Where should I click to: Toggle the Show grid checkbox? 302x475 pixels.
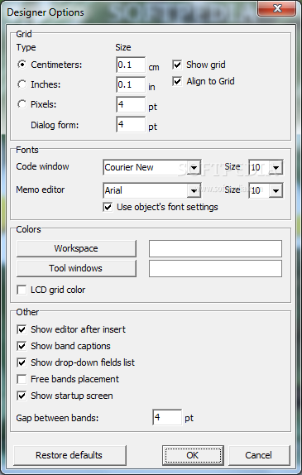[177, 65]
